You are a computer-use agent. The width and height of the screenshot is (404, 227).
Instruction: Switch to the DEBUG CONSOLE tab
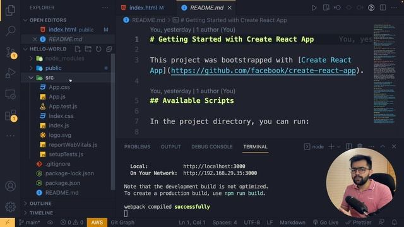[212, 147]
